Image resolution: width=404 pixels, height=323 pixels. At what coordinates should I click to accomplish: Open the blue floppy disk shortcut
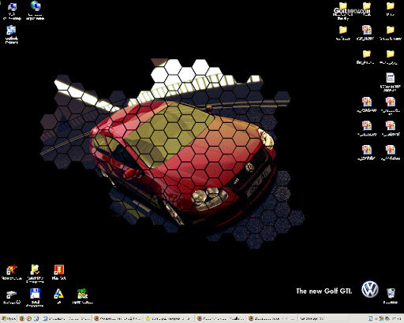(x=35, y=298)
